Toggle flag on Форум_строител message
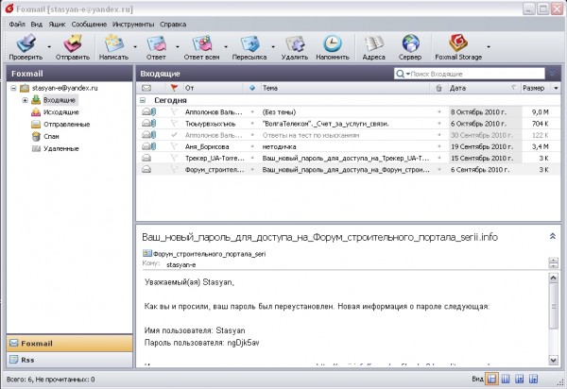567x389 pixels. (174, 169)
